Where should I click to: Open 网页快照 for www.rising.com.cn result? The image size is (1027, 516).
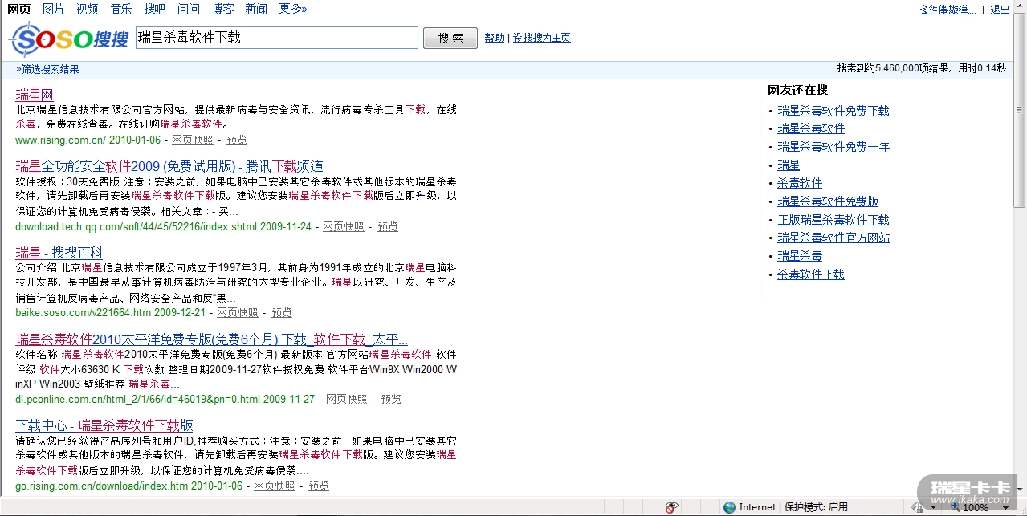coord(193,140)
